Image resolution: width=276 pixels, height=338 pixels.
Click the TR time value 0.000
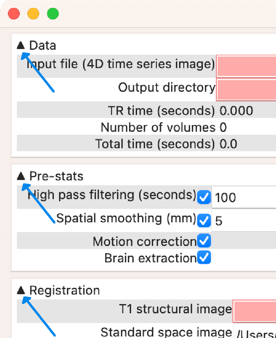tap(236, 111)
